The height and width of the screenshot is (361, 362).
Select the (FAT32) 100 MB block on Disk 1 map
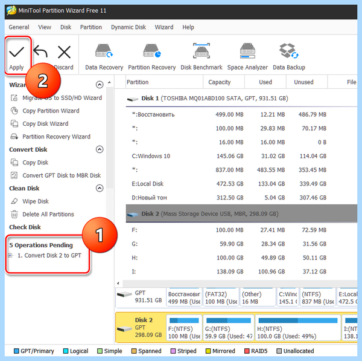point(221,297)
